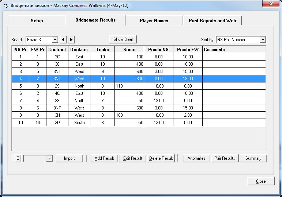Click the Points NS column header
Viewport: 282px width, 197px height.
coord(158,50)
